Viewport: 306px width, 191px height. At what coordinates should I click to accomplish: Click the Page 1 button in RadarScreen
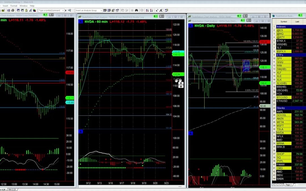pyautogui.click(x=288, y=184)
